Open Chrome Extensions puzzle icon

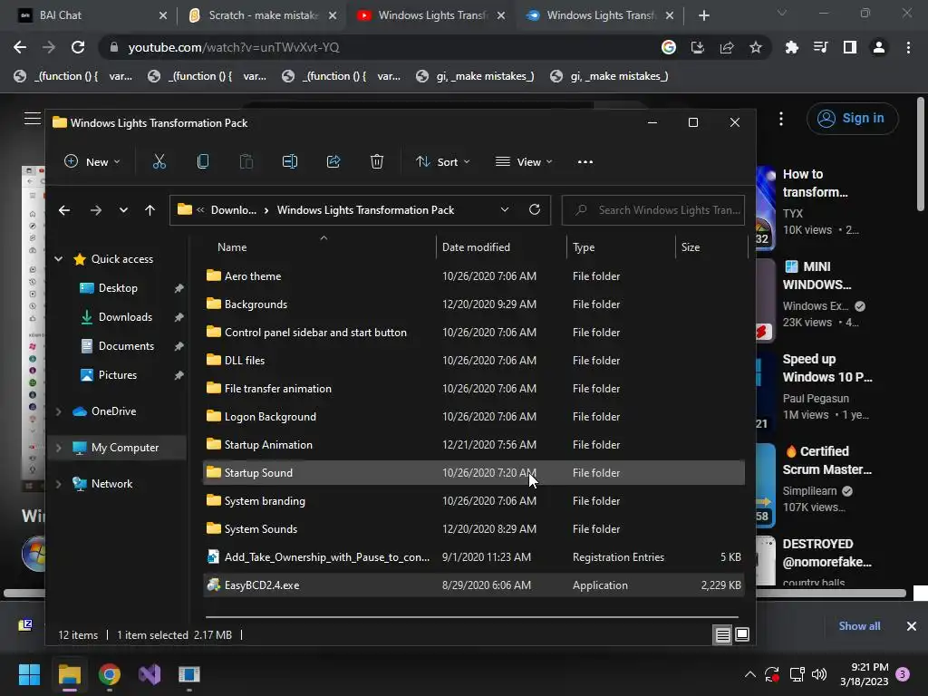791,47
